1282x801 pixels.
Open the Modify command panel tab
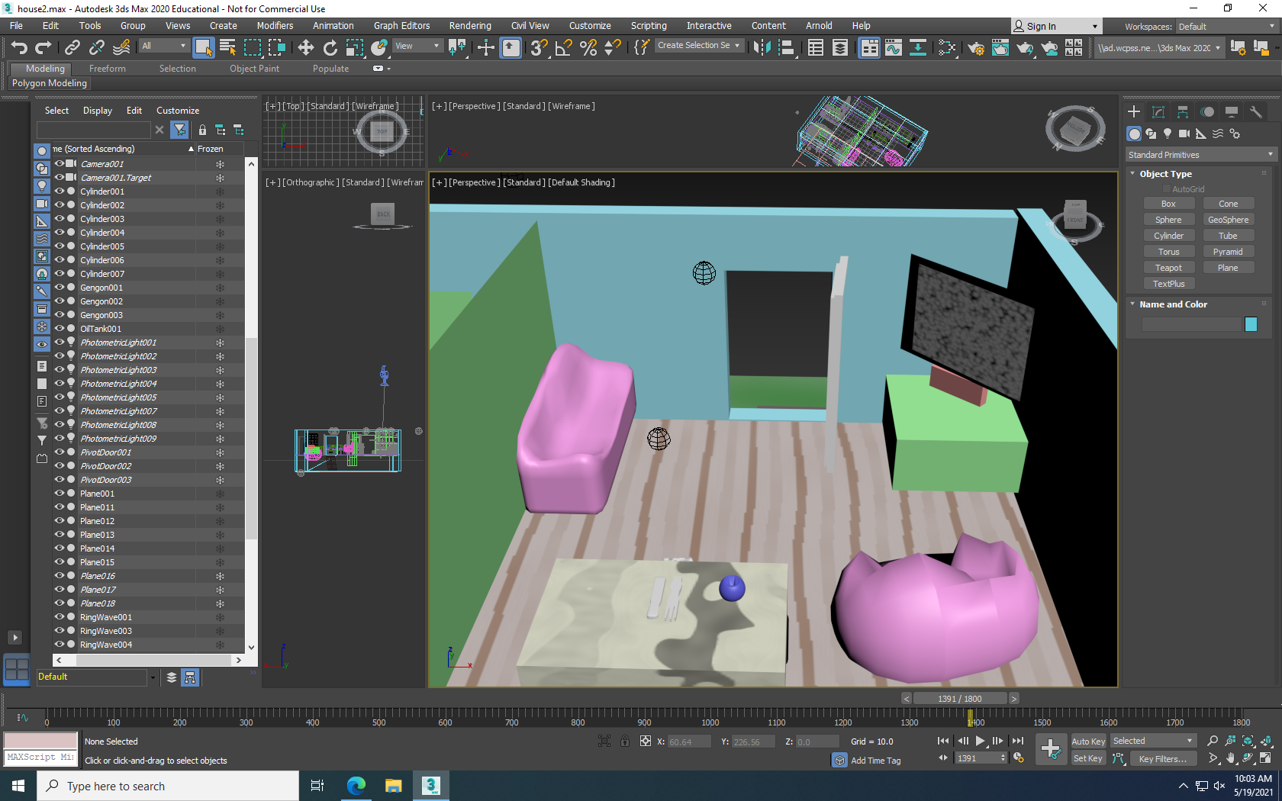(1158, 112)
